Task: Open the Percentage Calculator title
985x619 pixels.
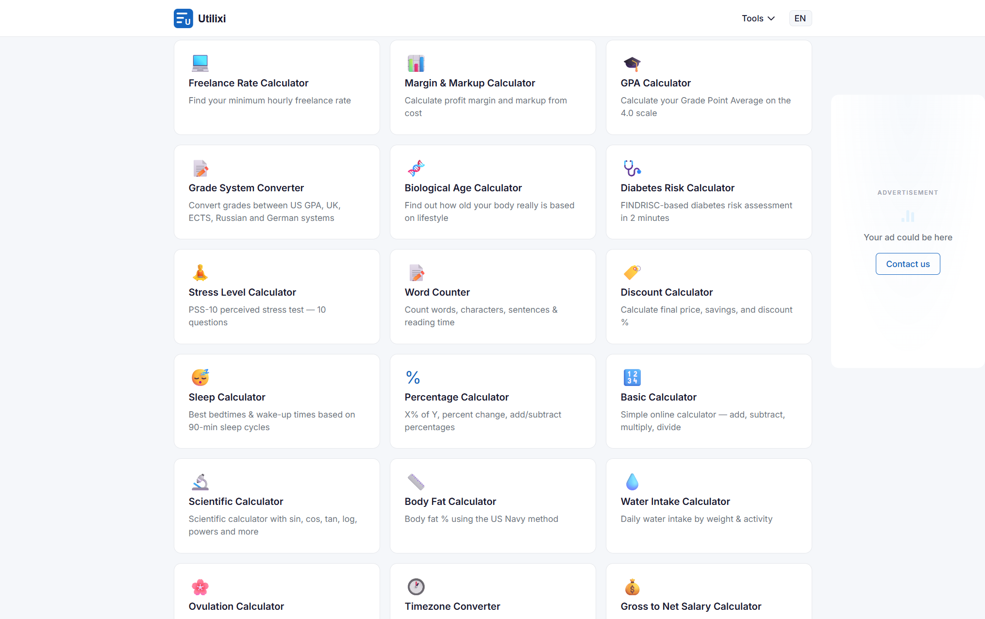Action: (456, 397)
